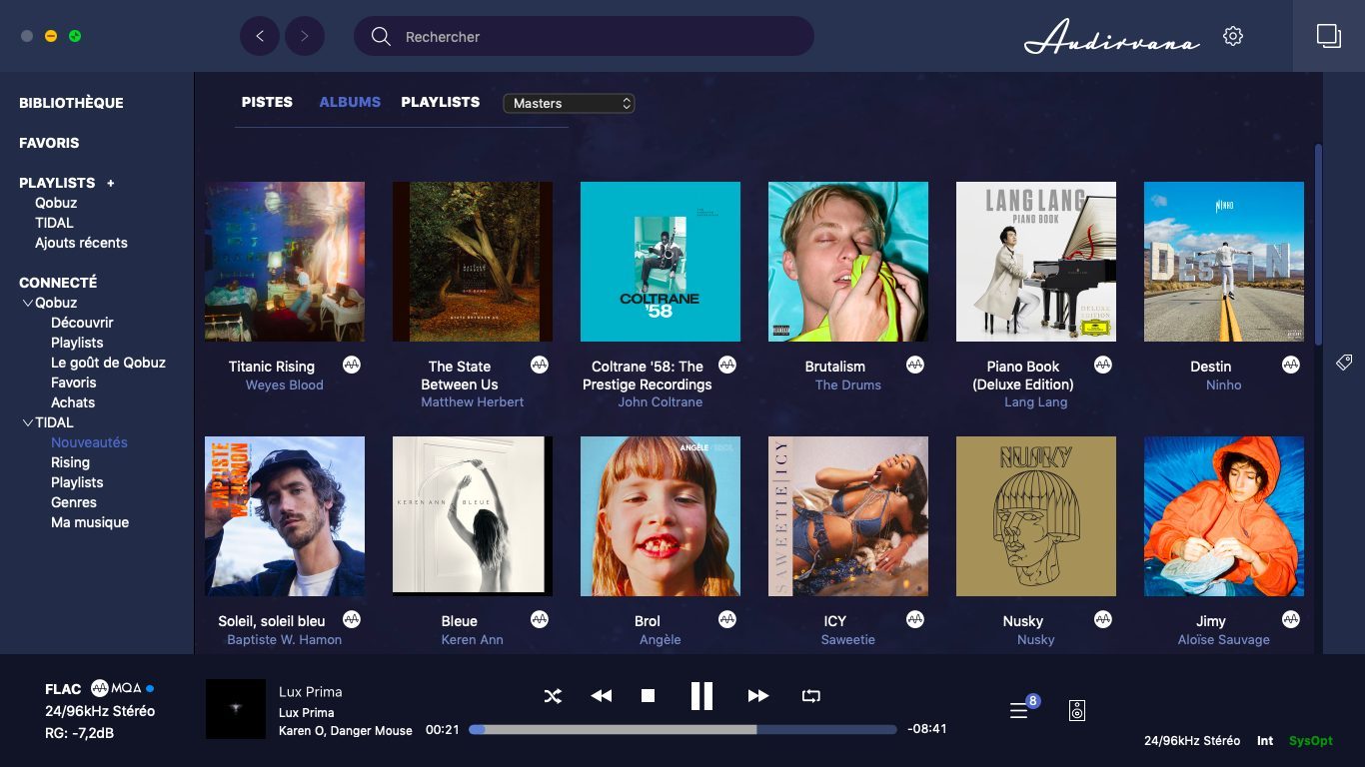Go forward with the right arrow button
This screenshot has height=767, width=1365.
click(305, 36)
